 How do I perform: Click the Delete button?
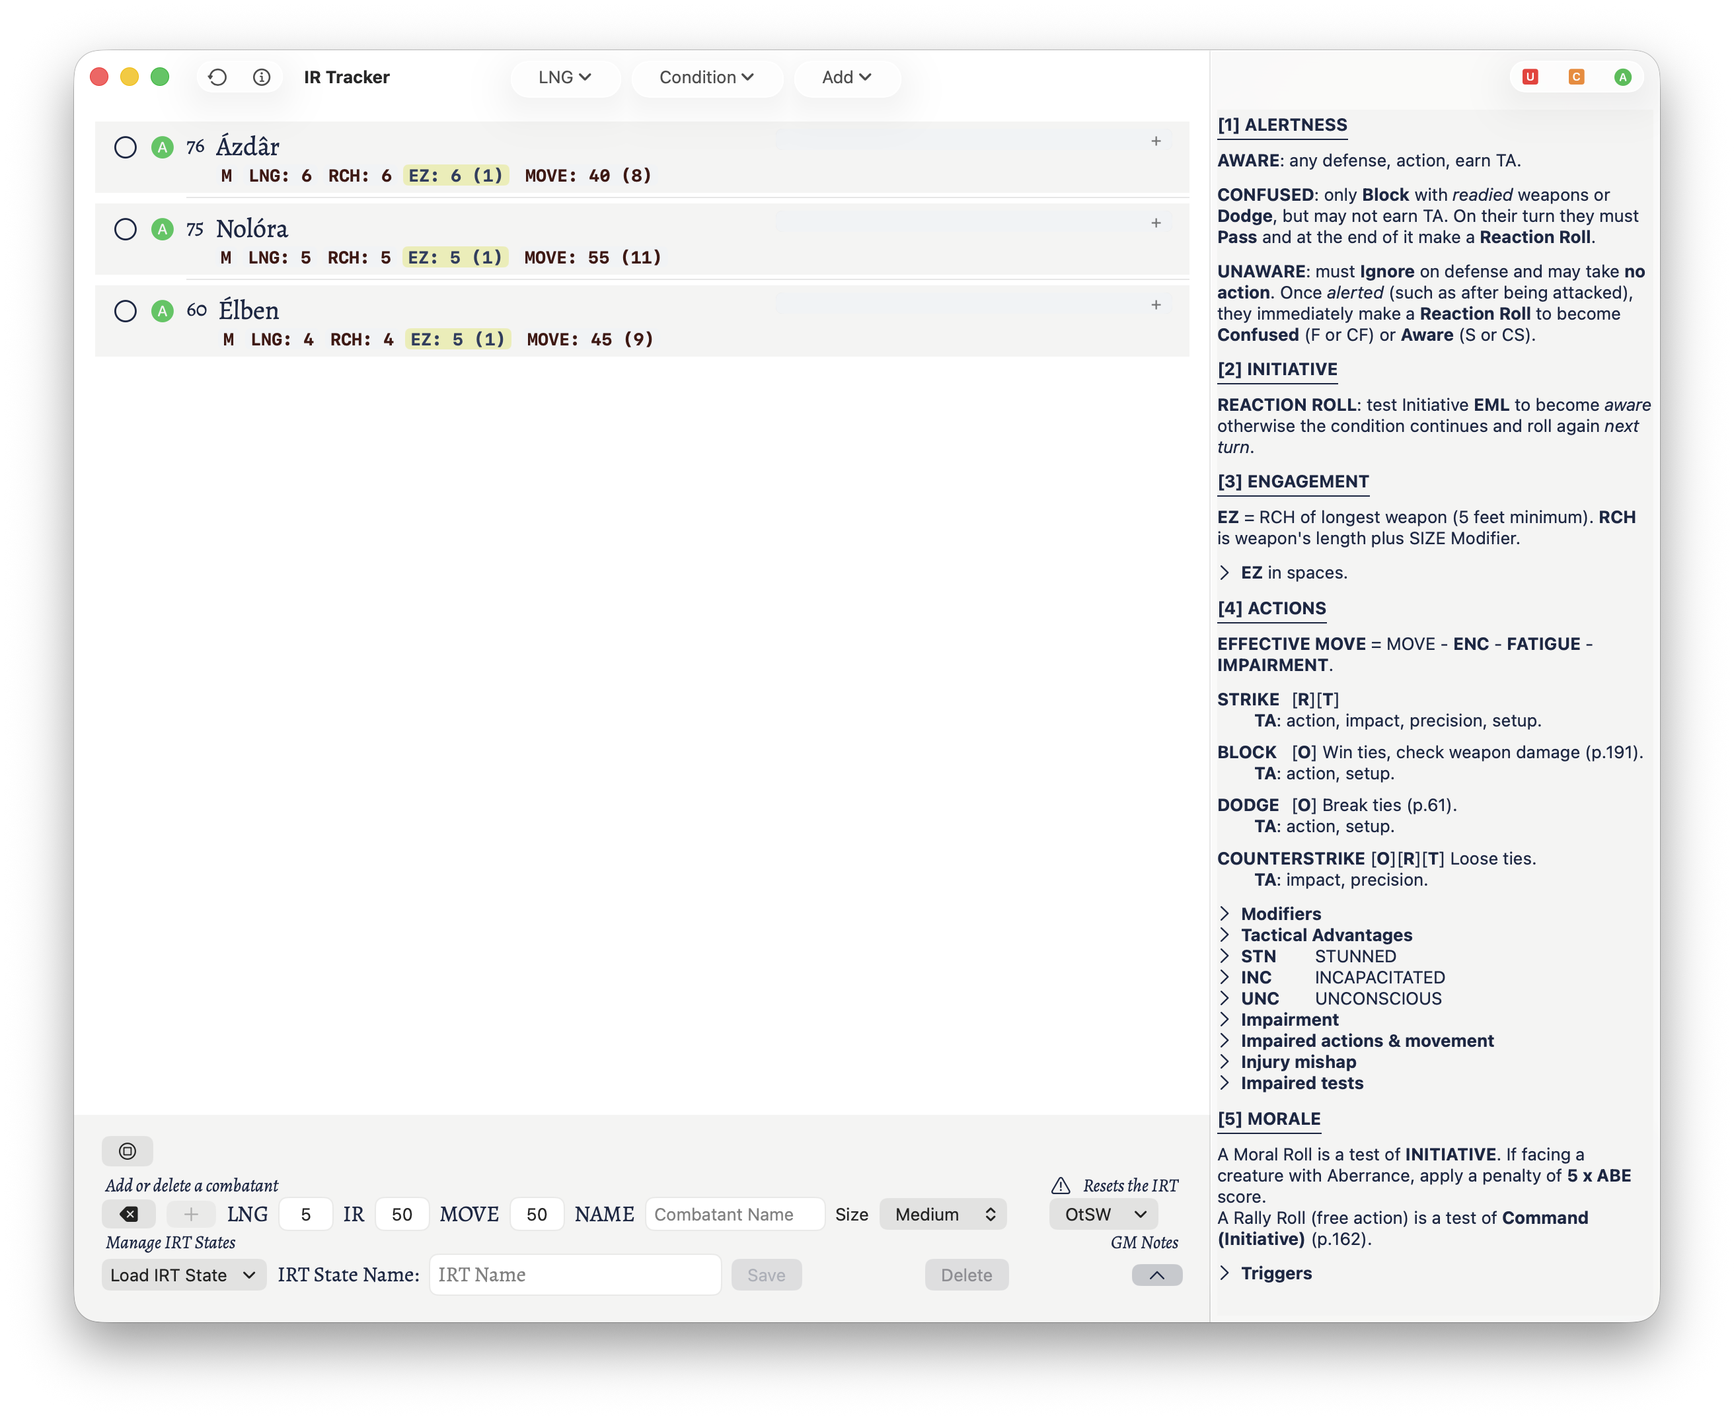[x=965, y=1275]
